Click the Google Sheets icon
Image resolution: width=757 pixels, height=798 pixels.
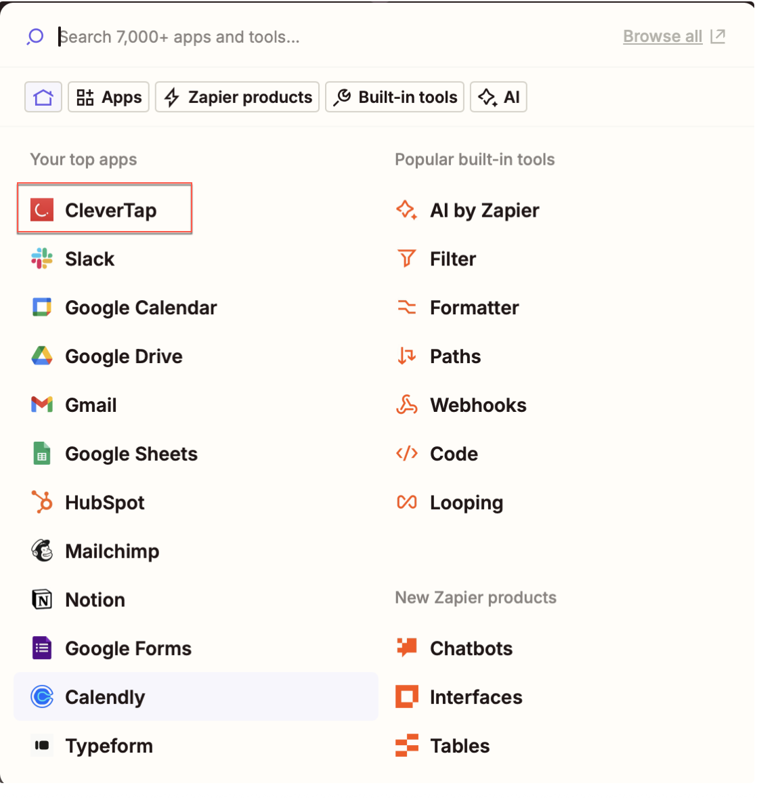(42, 453)
